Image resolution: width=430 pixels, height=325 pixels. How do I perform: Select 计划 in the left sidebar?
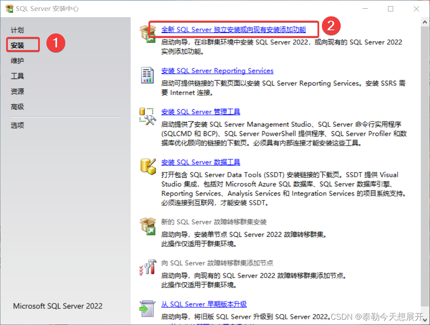[x=17, y=30]
